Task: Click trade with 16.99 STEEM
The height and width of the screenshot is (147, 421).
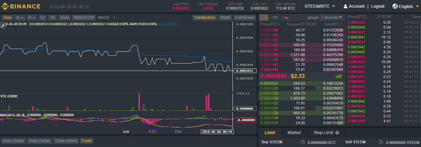Action: pyautogui.click(x=384, y=62)
